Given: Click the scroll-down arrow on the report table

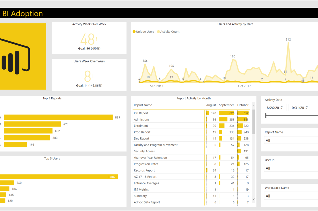Looking at the screenshot, I should click(x=253, y=199).
